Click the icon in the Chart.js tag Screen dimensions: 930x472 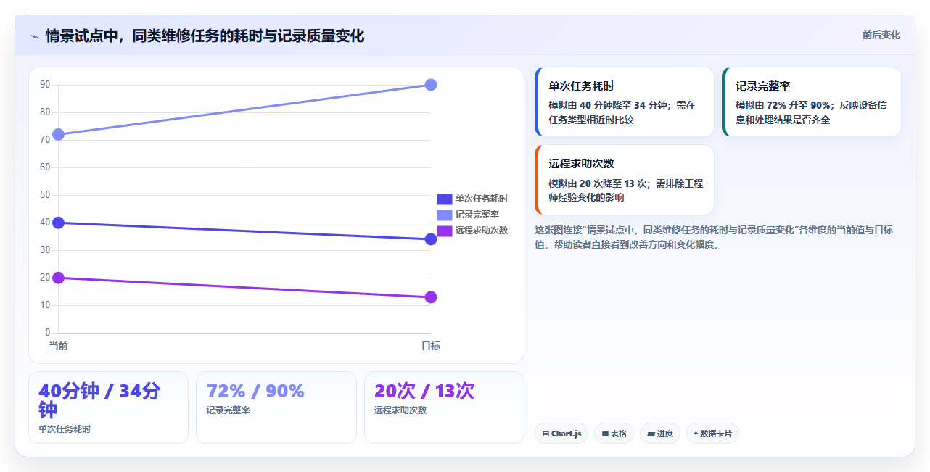(x=546, y=434)
